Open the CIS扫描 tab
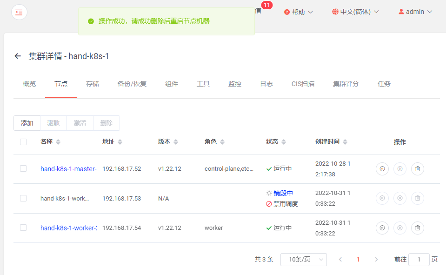The height and width of the screenshot is (275, 446). [303, 84]
